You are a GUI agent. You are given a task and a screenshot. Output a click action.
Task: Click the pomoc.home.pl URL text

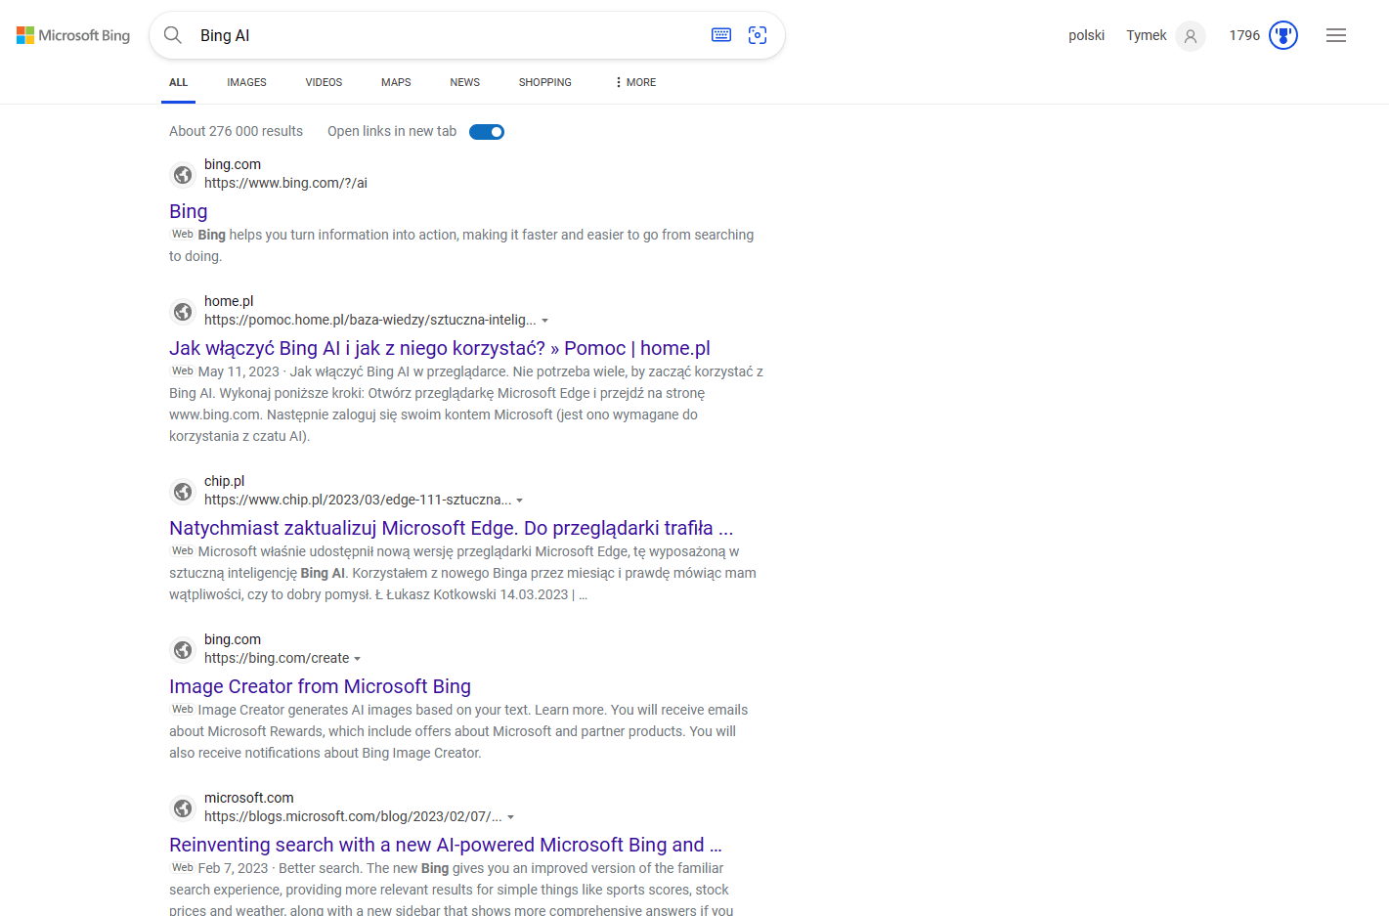369,320
